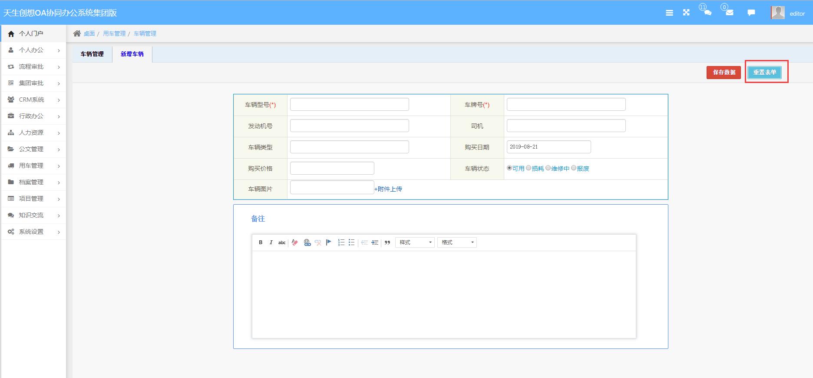Focus the 车辆类型 input field
The image size is (813, 378).
pyautogui.click(x=350, y=147)
